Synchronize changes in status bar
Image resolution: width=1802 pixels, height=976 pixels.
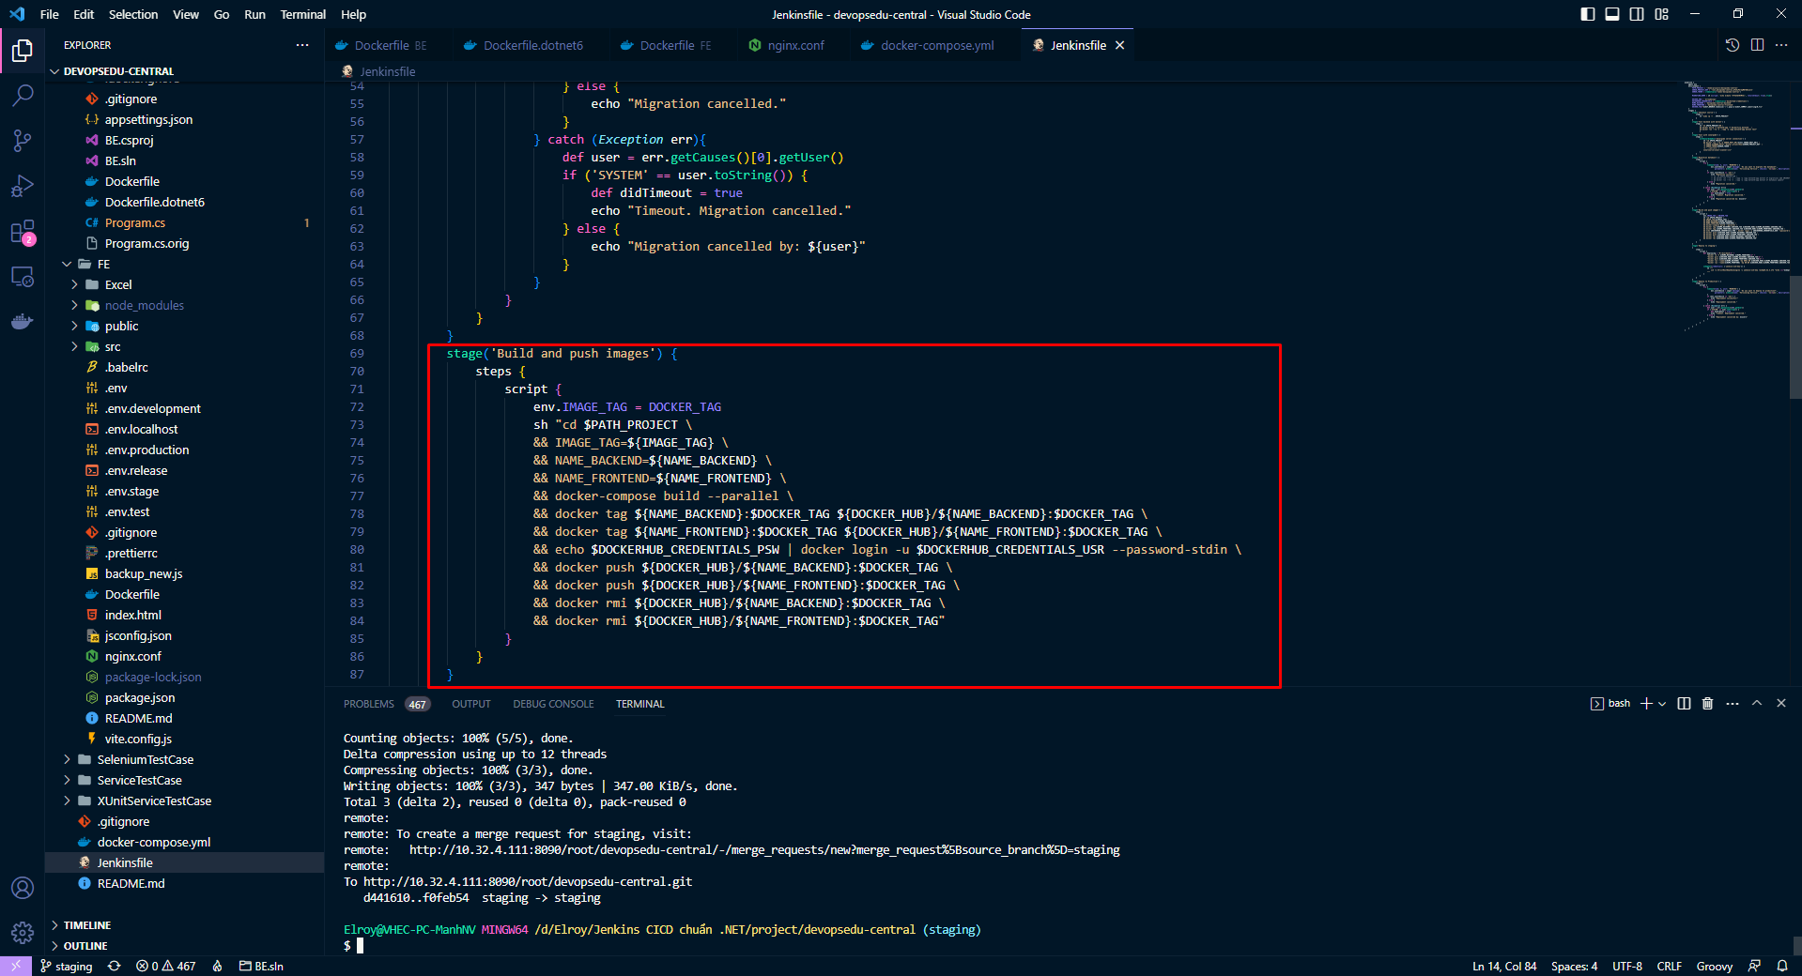(115, 966)
